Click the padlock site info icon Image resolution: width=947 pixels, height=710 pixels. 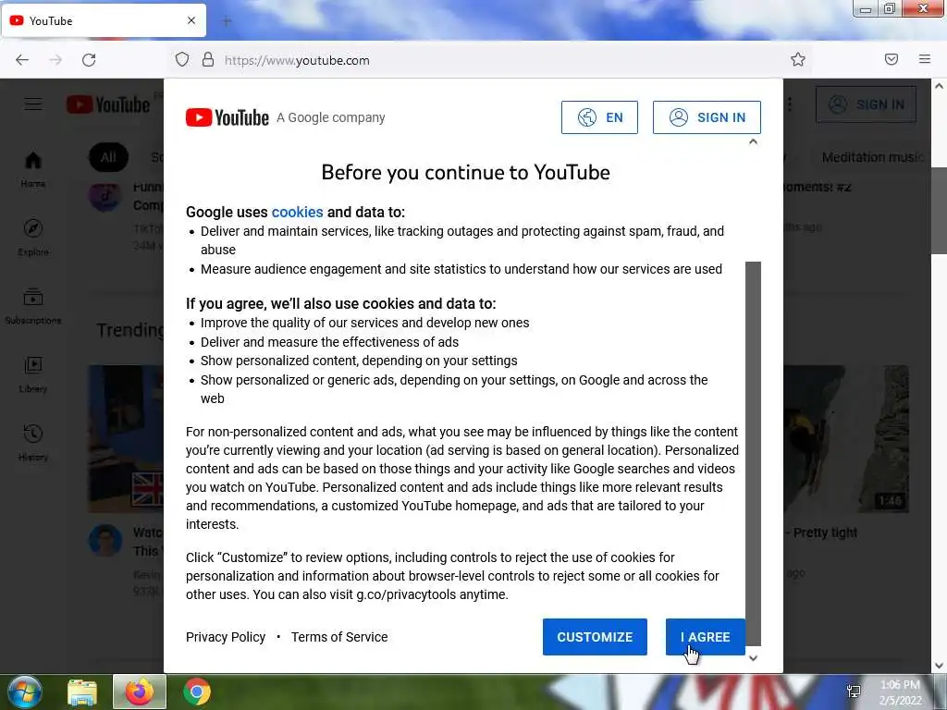[208, 59]
